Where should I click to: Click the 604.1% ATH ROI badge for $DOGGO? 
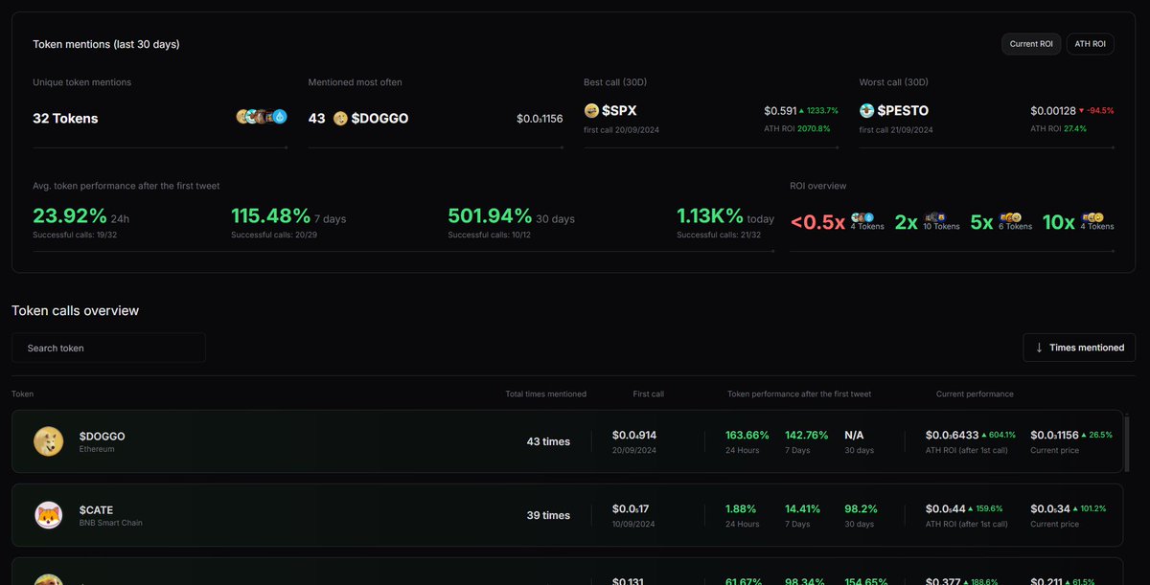(1000, 435)
